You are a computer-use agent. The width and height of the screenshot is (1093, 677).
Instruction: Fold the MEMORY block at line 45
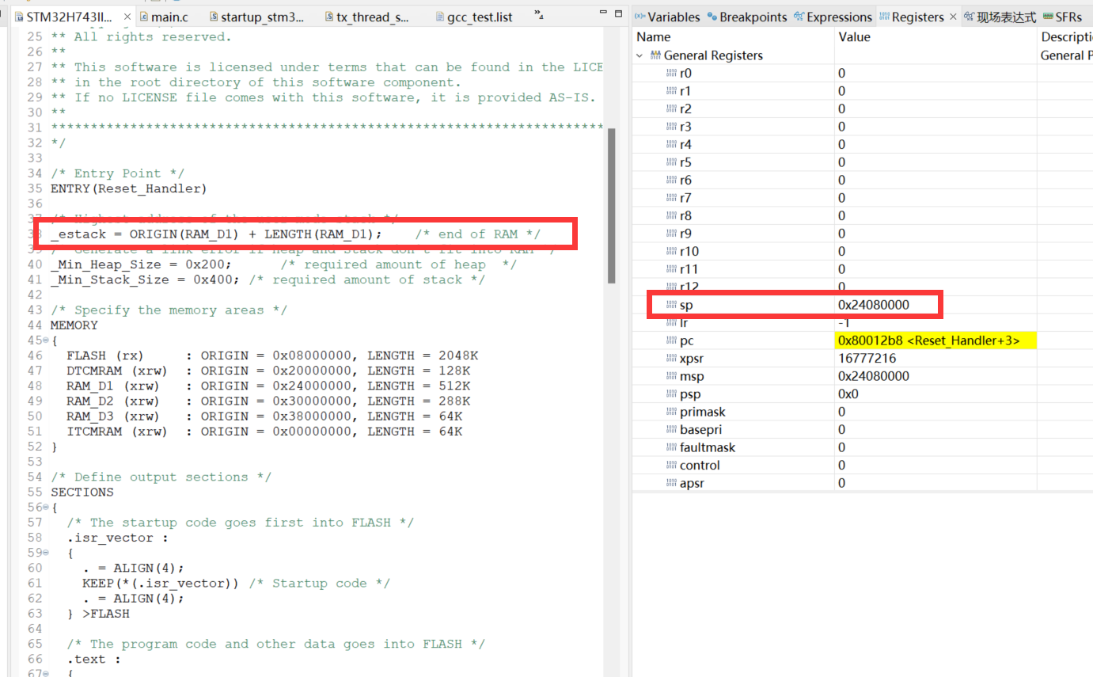click(x=44, y=340)
